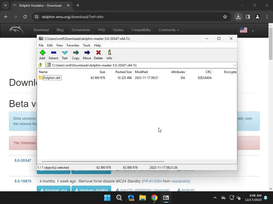
Task: Extract the archive with the Extract tool
Action: pos(53,55)
